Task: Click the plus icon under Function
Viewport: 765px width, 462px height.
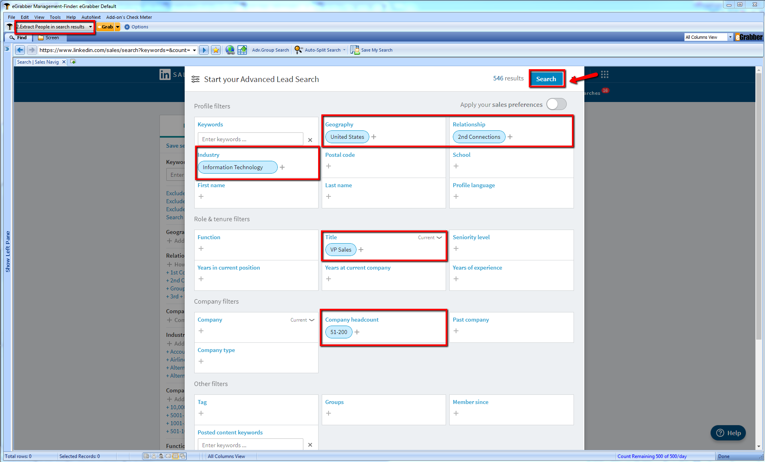Action: click(x=201, y=248)
